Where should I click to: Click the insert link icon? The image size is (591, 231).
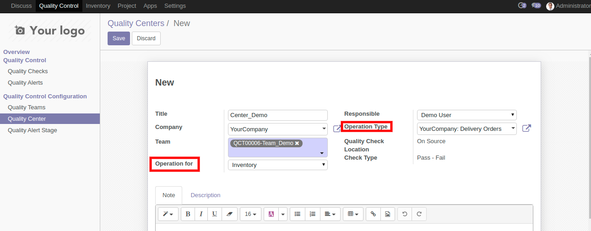coord(373,214)
